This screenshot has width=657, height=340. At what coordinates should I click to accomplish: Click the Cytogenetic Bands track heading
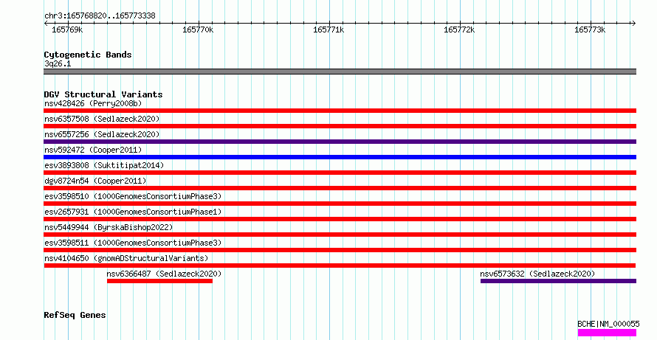[88, 55]
